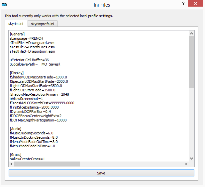Image resolution: width=205 pixels, height=187 pixels.
Task: Click horizontal scrollbar track right of thumb
Action: [132, 164]
